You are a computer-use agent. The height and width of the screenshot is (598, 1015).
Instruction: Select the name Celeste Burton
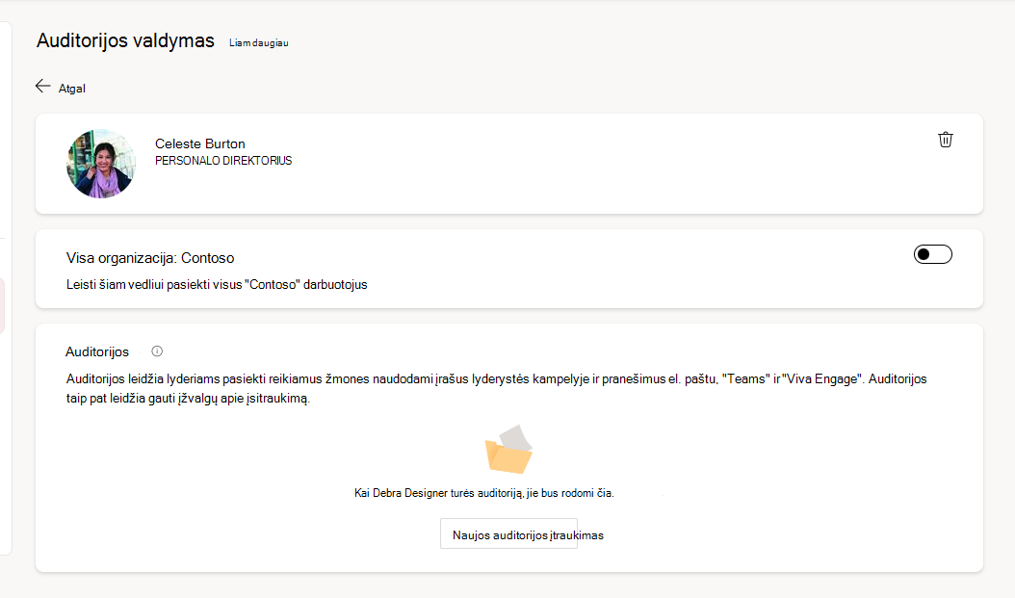click(200, 143)
